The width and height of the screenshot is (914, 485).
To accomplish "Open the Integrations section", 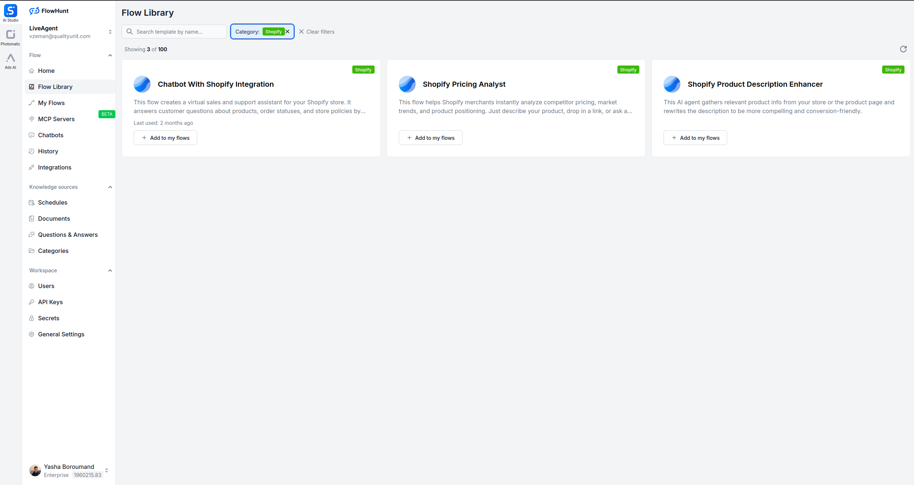I will click(x=54, y=167).
